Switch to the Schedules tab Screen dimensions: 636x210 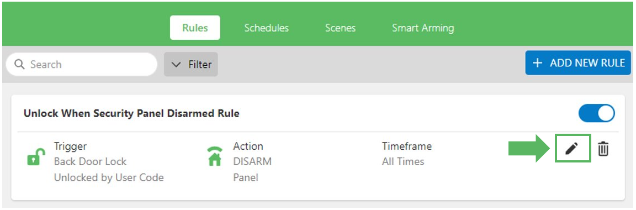267,28
